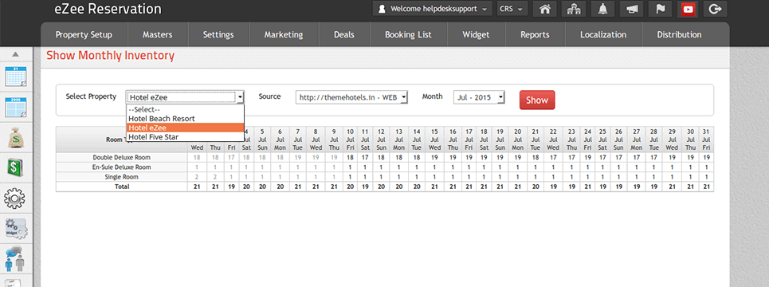
Task: Click the 20 Jul Mon column header
Action: pyautogui.click(x=517, y=140)
